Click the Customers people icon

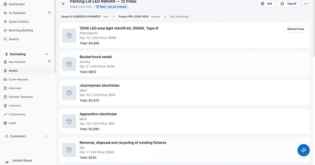pyautogui.click(x=7, y=136)
